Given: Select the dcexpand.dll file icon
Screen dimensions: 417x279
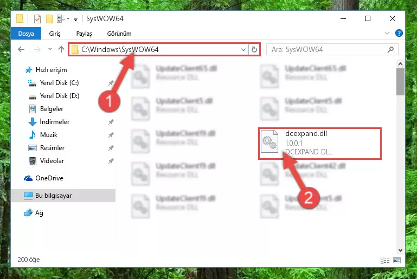Looking at the screenshot, I should [x=270, y=141].
